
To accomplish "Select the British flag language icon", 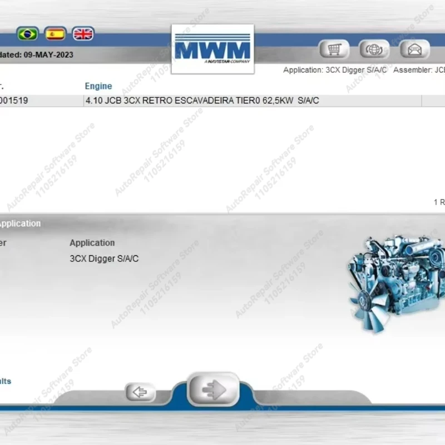I will tap(83, 34).
